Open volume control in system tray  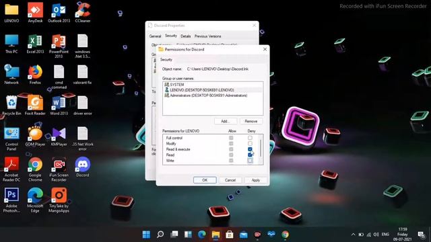(x=376, y=235)
